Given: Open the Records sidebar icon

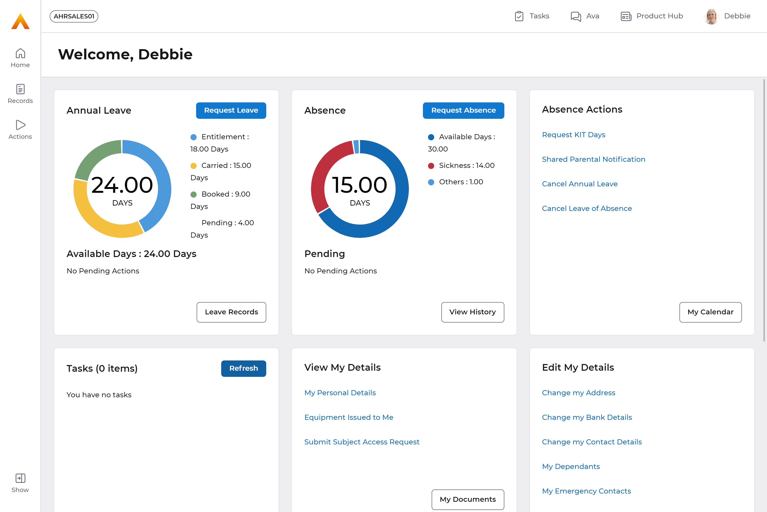Looking at the screenshot, I should click(x=20, y=89).
